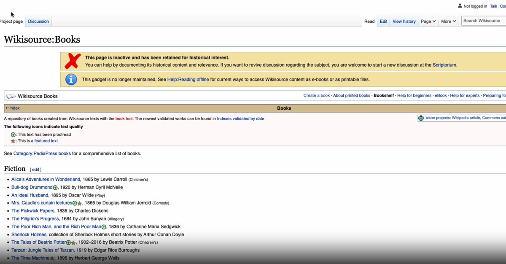The image size is (506, 264).
Task: Switch to the Project page tab
Action: (11, 21)
